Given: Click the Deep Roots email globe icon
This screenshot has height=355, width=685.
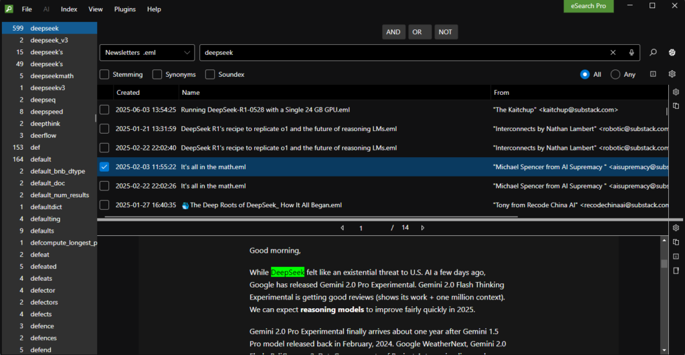Looking at the screenshot, I should (x=185, y=205).
